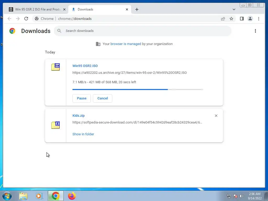Viewport: 268px width, 201px height.
Task: Click Show in folder for Kids.zip
Action: tap(83, 134)
